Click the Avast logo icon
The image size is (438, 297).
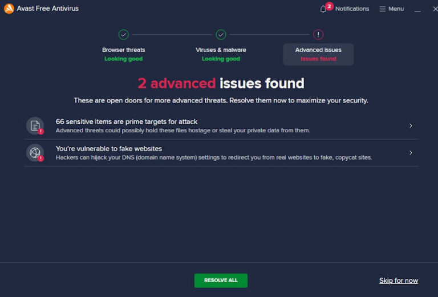pos(9,9)
